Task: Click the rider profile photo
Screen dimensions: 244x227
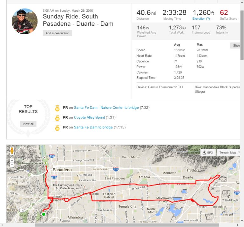Action: click(24, 22)
